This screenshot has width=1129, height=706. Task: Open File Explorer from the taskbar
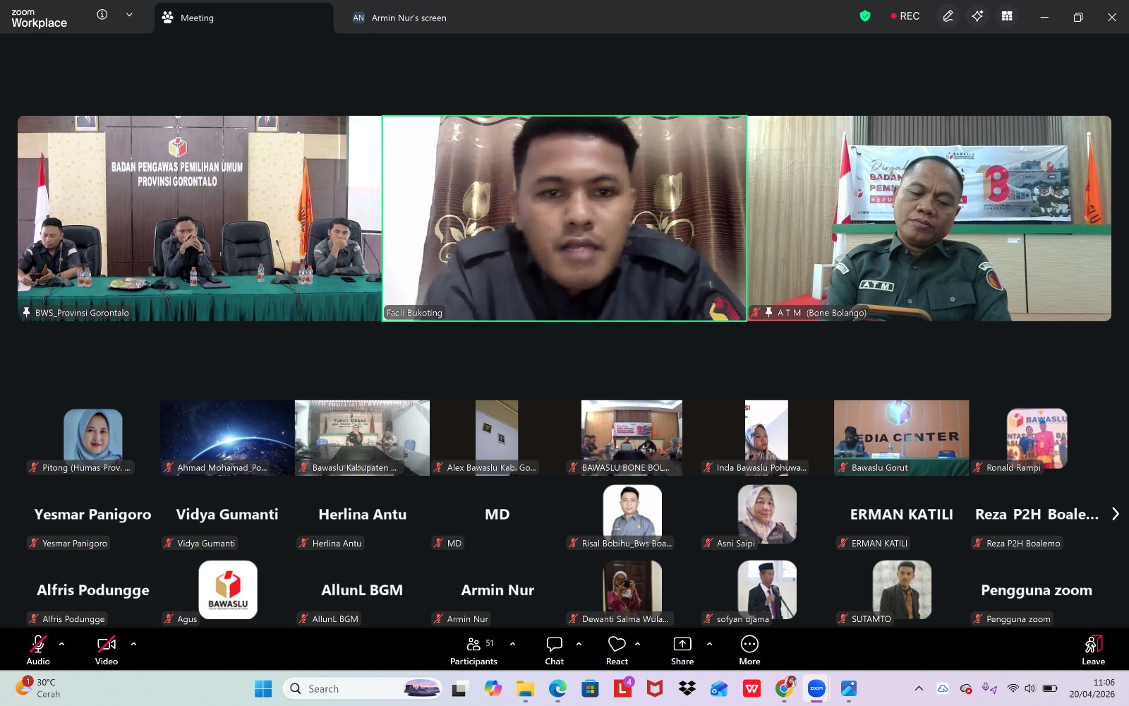click(525, 688)
